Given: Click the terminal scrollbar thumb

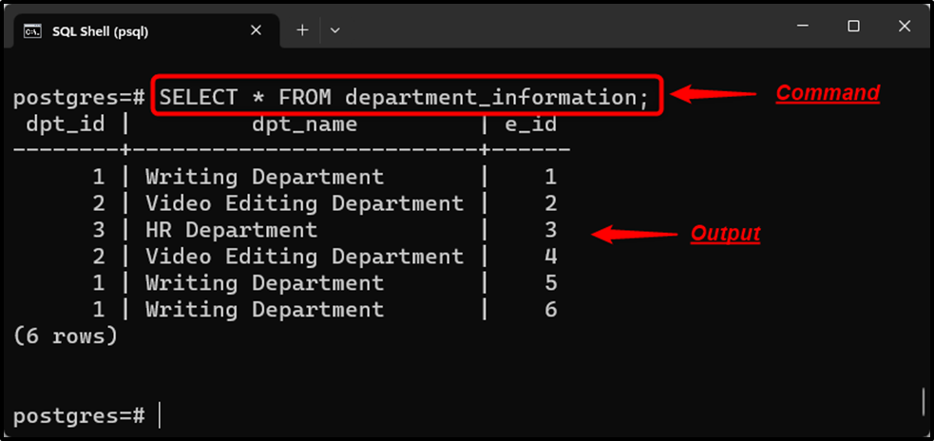Looking at the screenshot, I should click(924, 404).
